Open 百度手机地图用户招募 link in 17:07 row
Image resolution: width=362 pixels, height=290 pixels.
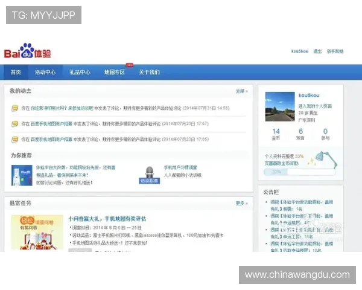pos(51,124)
